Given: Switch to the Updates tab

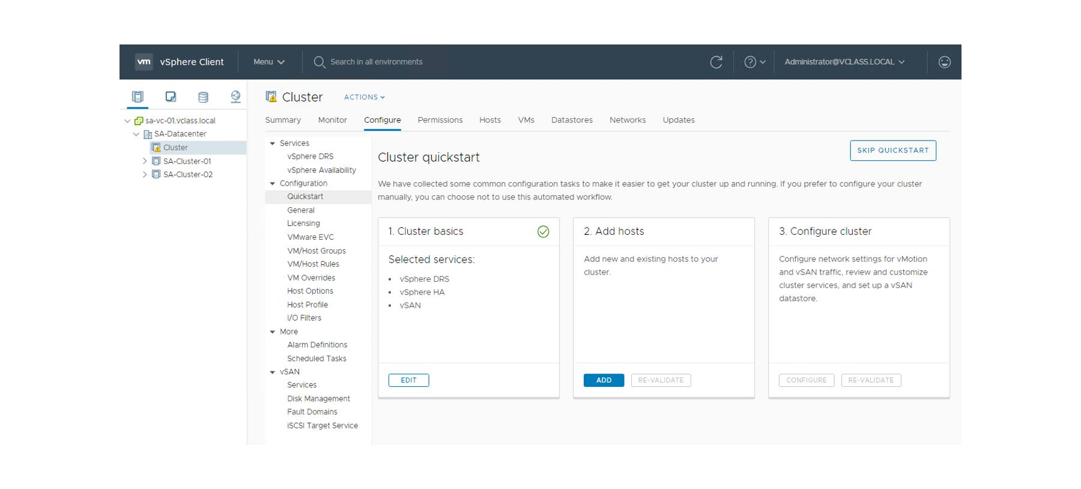Looking at the screenshot, I should (x=679, y=120).
